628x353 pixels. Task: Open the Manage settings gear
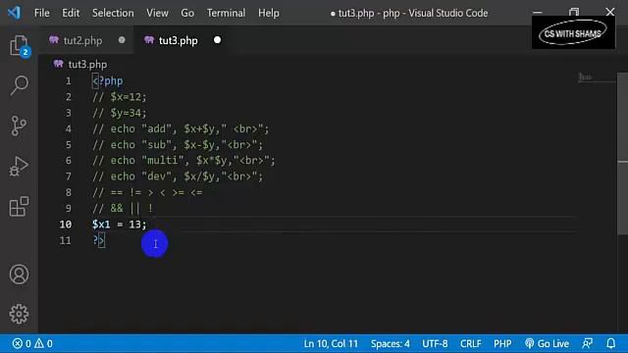click(19, 314)
